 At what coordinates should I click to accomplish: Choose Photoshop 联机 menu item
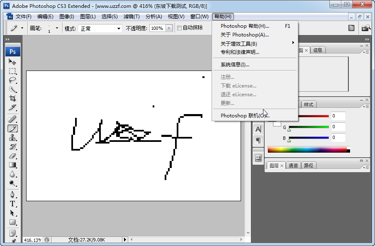255,115
